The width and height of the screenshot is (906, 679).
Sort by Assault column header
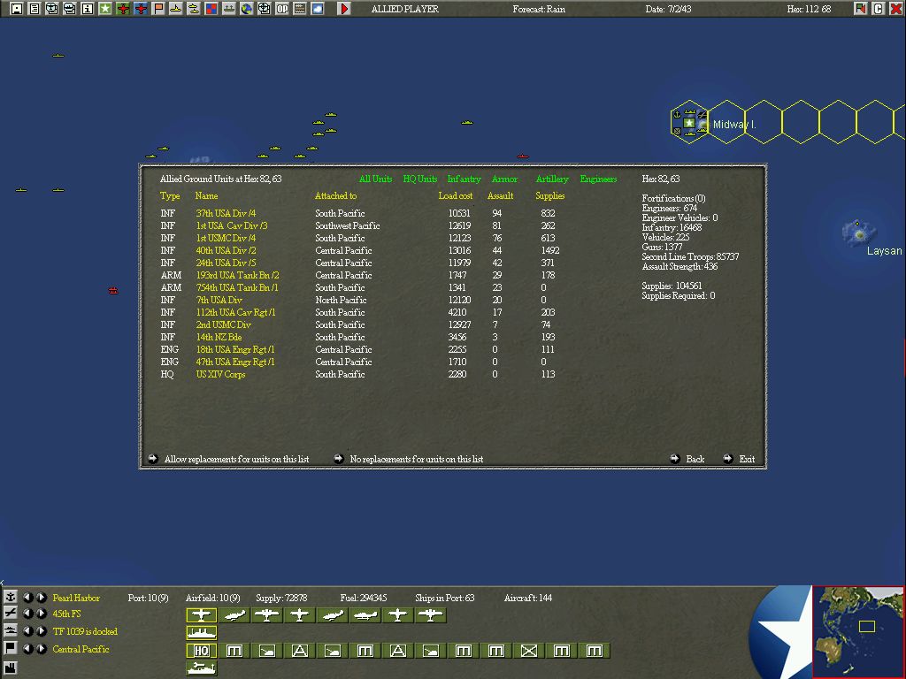(501, 195)
